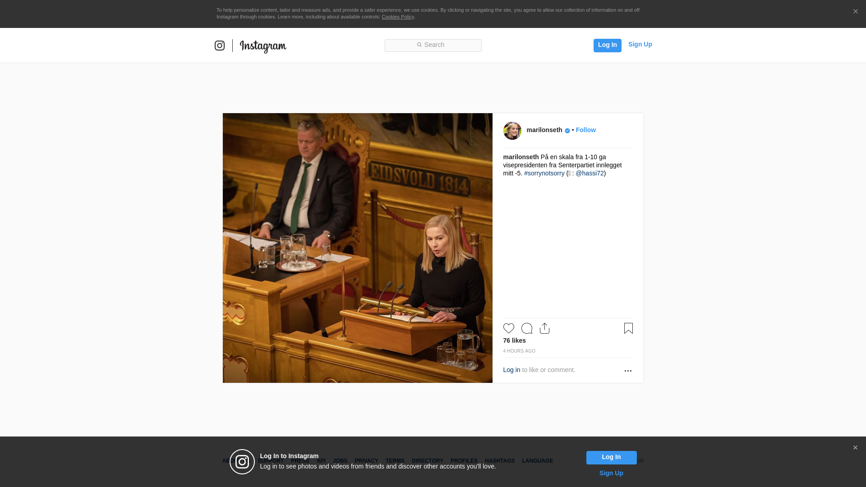Click the Instagram camera logo icon
This screenshot has width=866, height=487.
click(220, 46)
